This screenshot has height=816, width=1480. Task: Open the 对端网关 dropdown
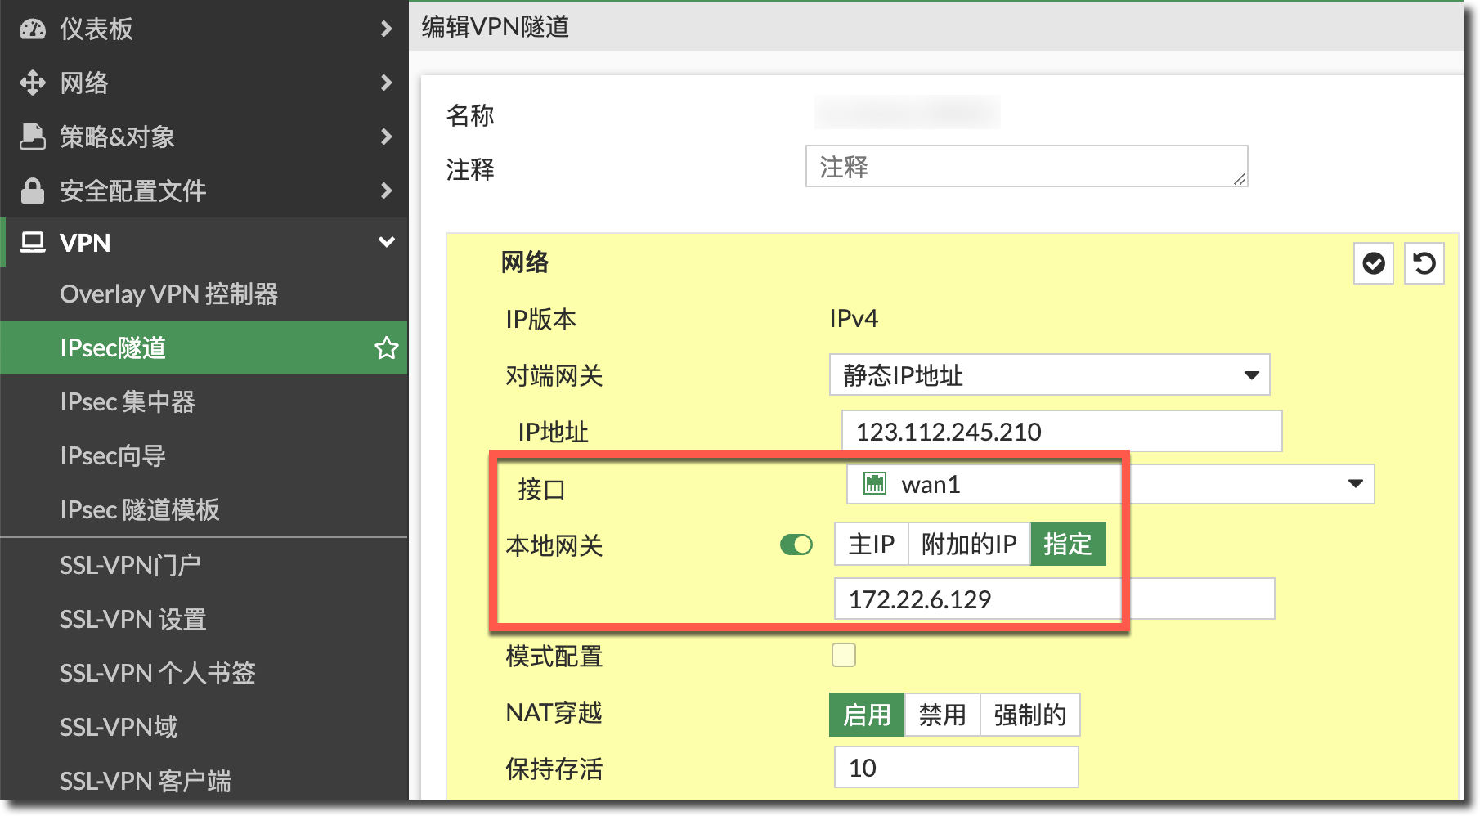[1048, 375]
